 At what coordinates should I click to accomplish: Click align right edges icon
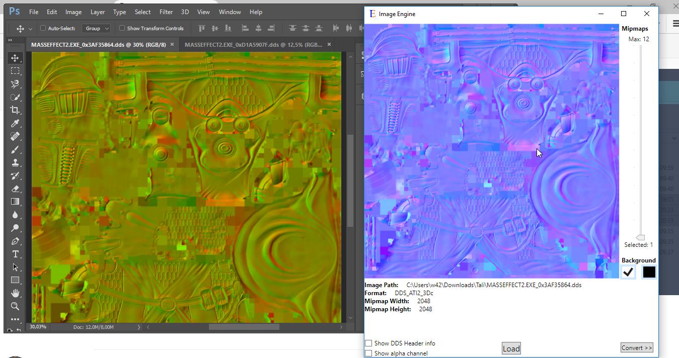click(x=272, y=28)
